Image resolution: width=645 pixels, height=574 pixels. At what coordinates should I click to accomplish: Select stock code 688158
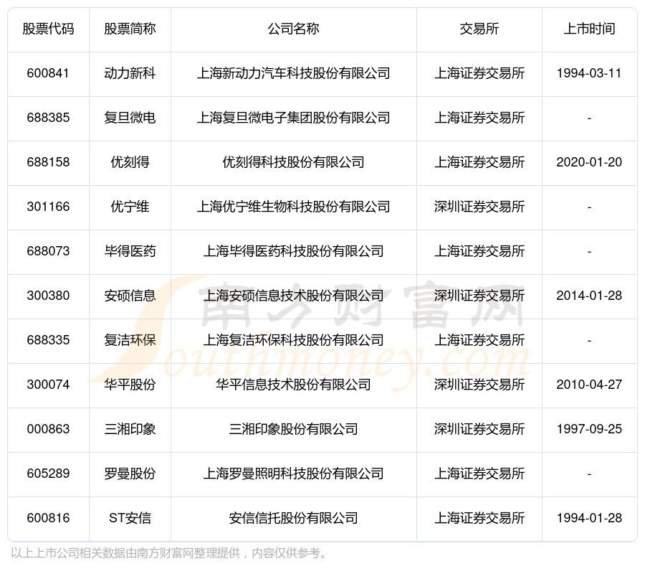coord(48,162)
